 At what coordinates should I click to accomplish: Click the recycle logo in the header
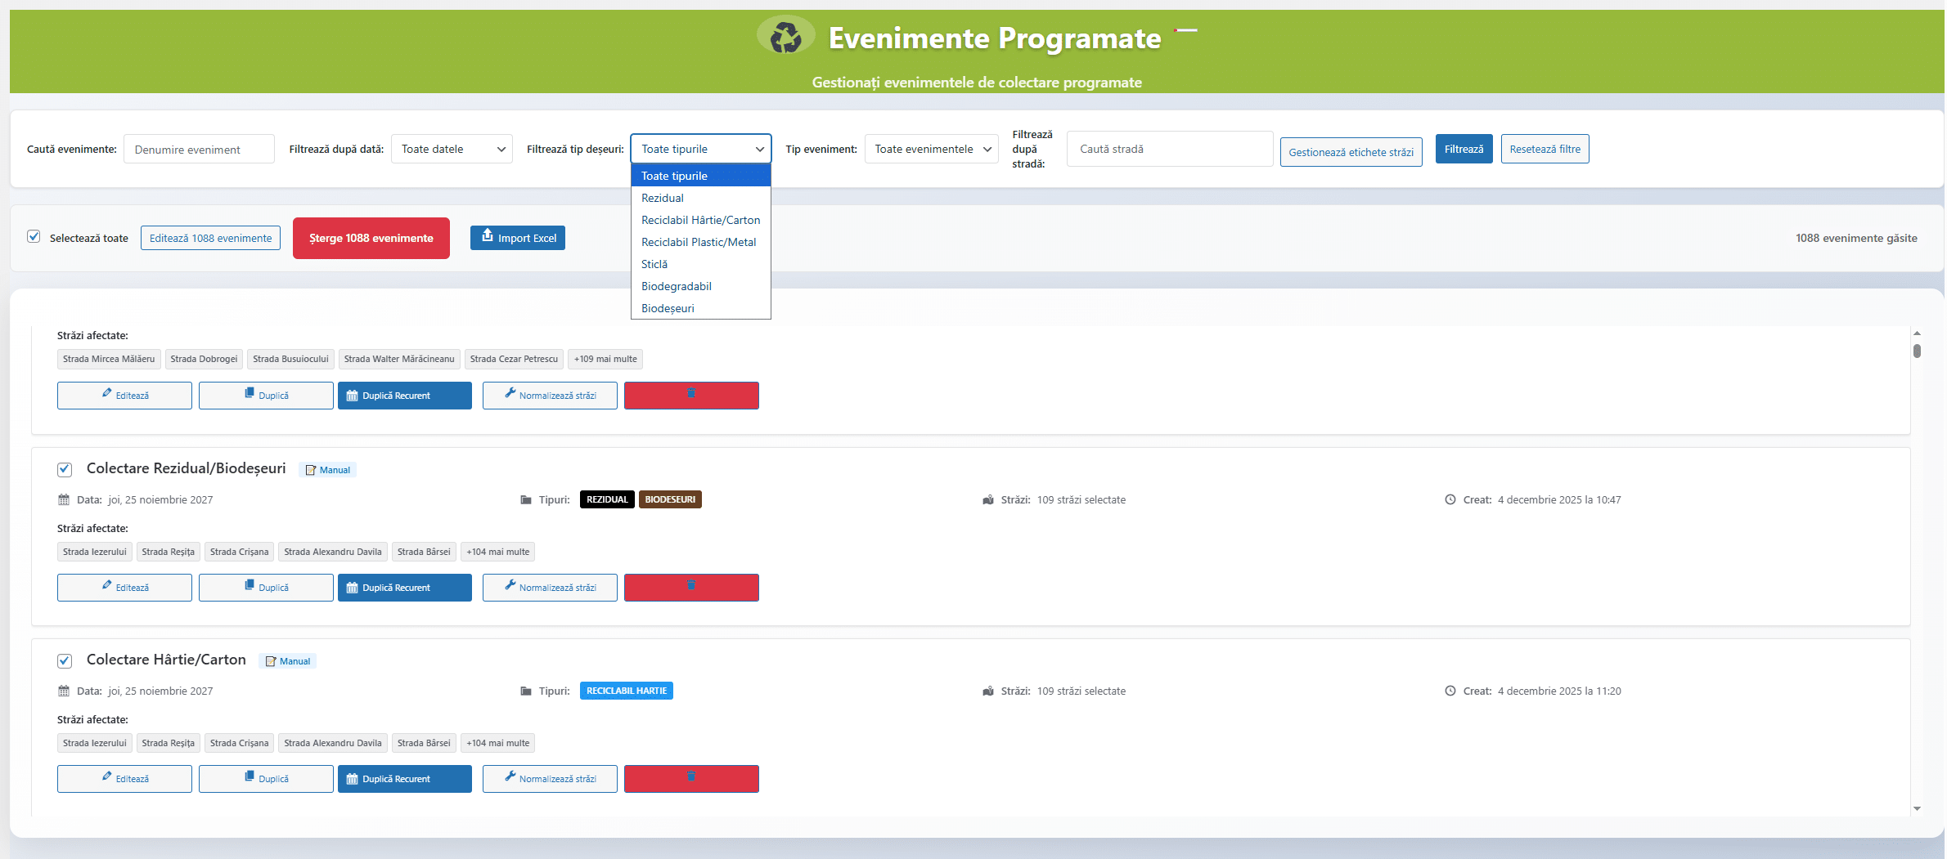pyautogui.click(x=785, y=37)
